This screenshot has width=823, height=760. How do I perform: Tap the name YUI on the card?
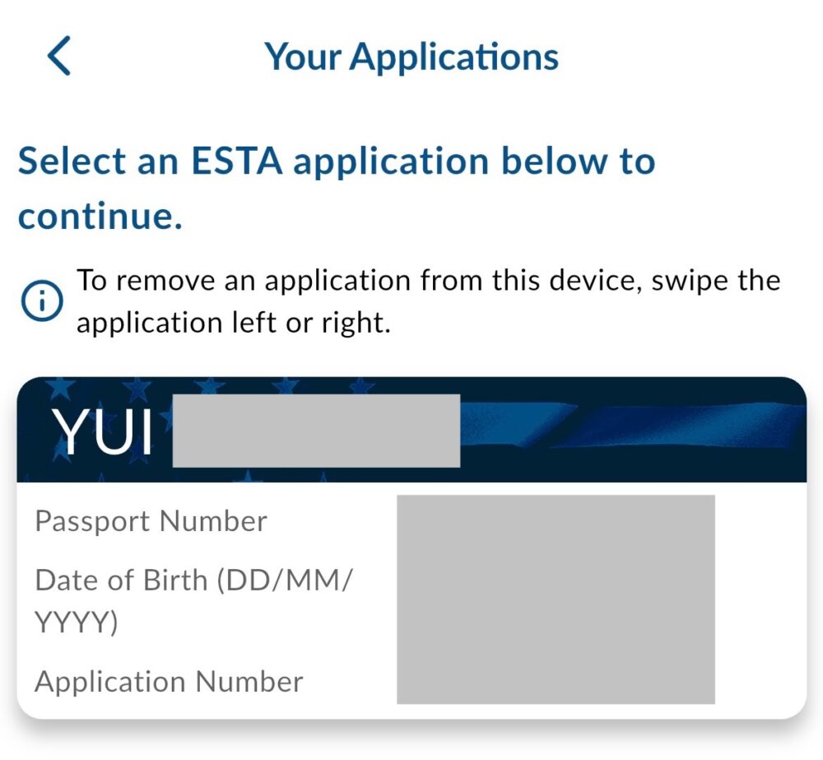[103, 432]
